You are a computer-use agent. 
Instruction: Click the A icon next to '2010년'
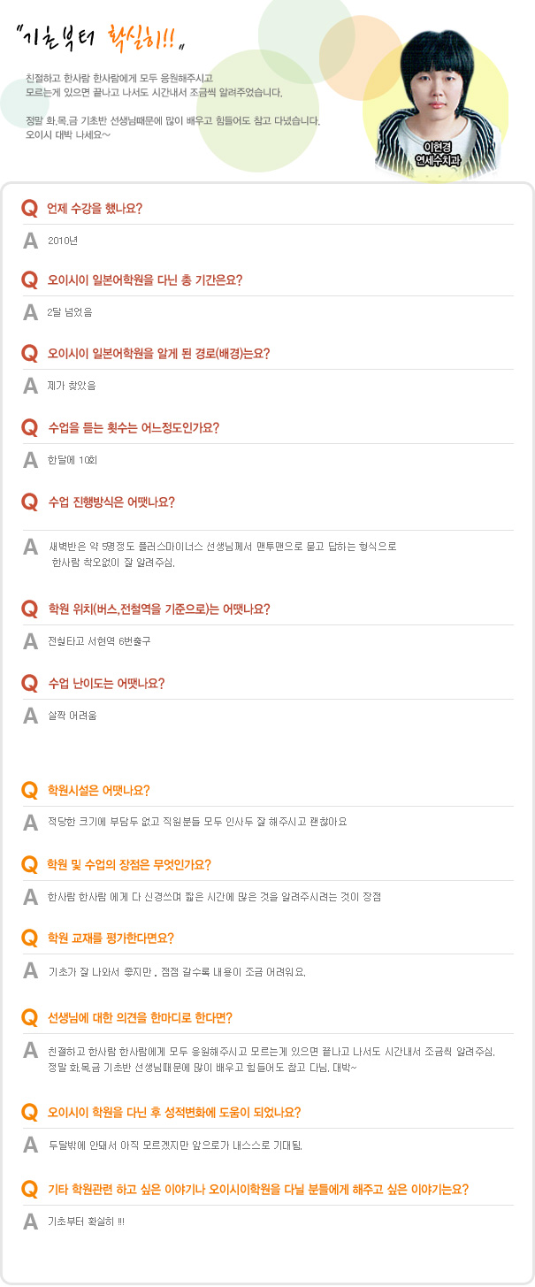(30, 241)
